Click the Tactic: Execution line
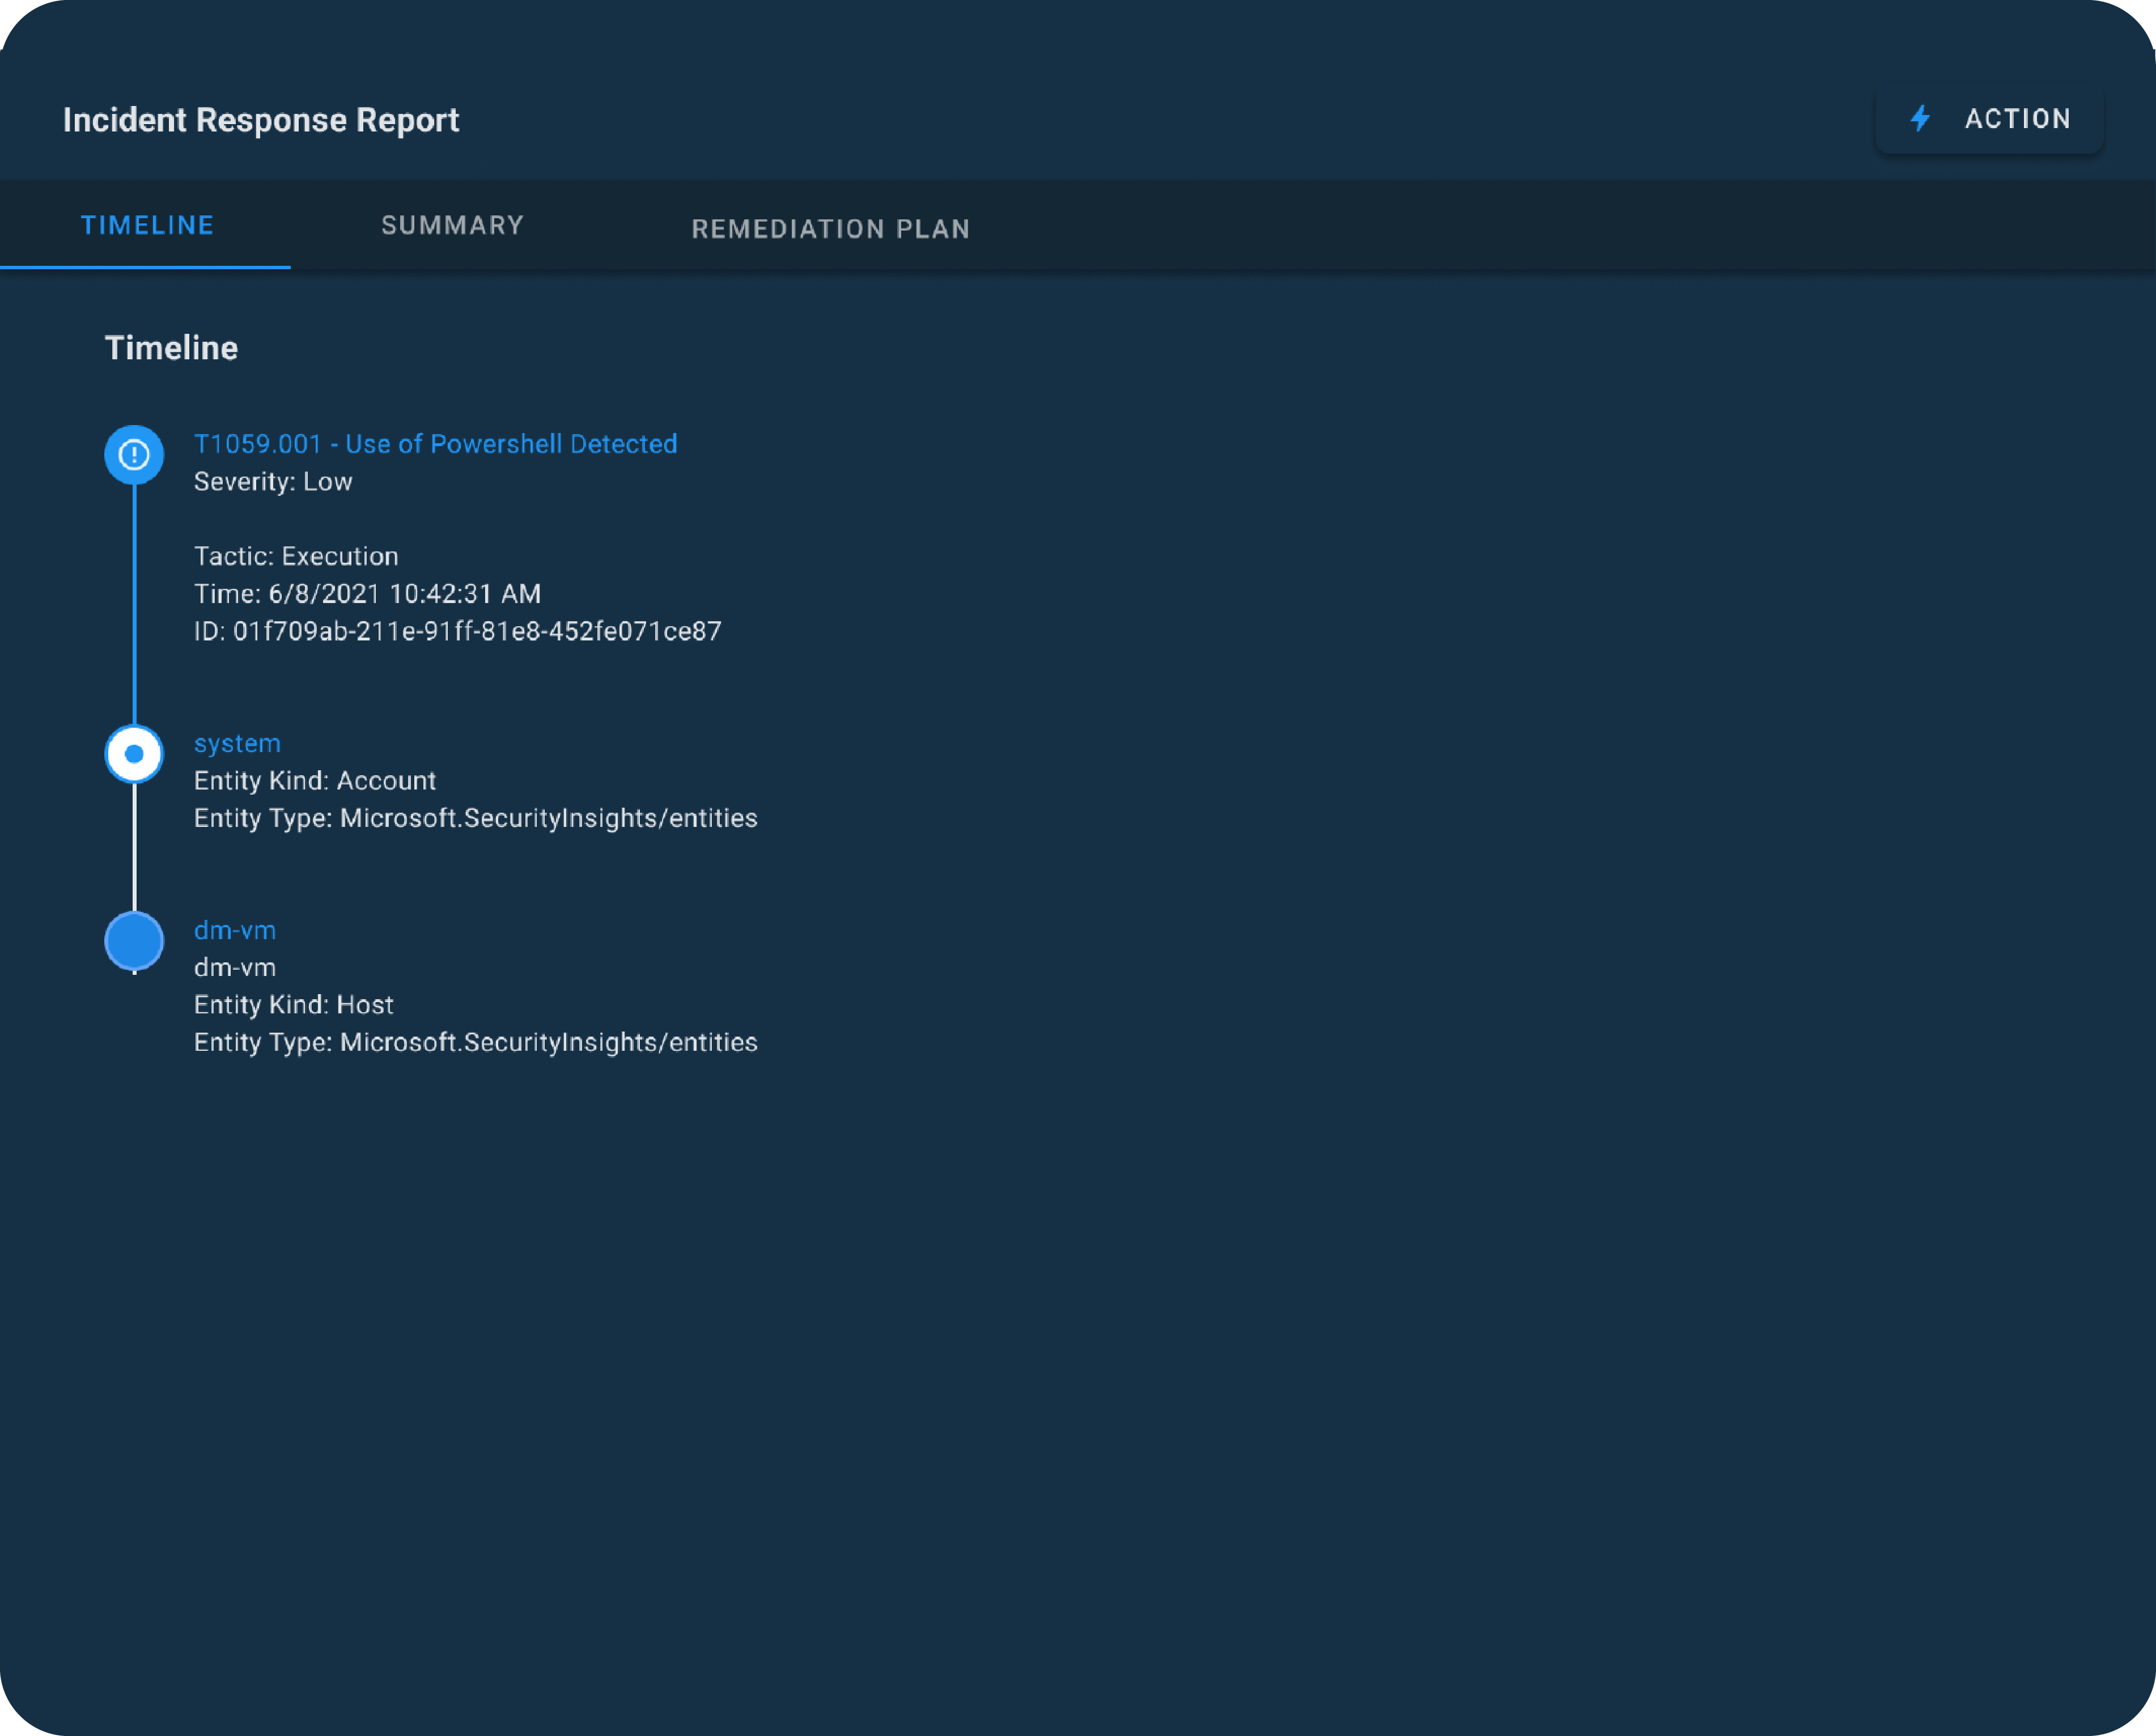This screenshot has height=1736, width=2156. (x=295, y=556)
